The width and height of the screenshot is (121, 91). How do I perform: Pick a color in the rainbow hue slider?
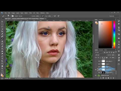click(x=114, y=35)
